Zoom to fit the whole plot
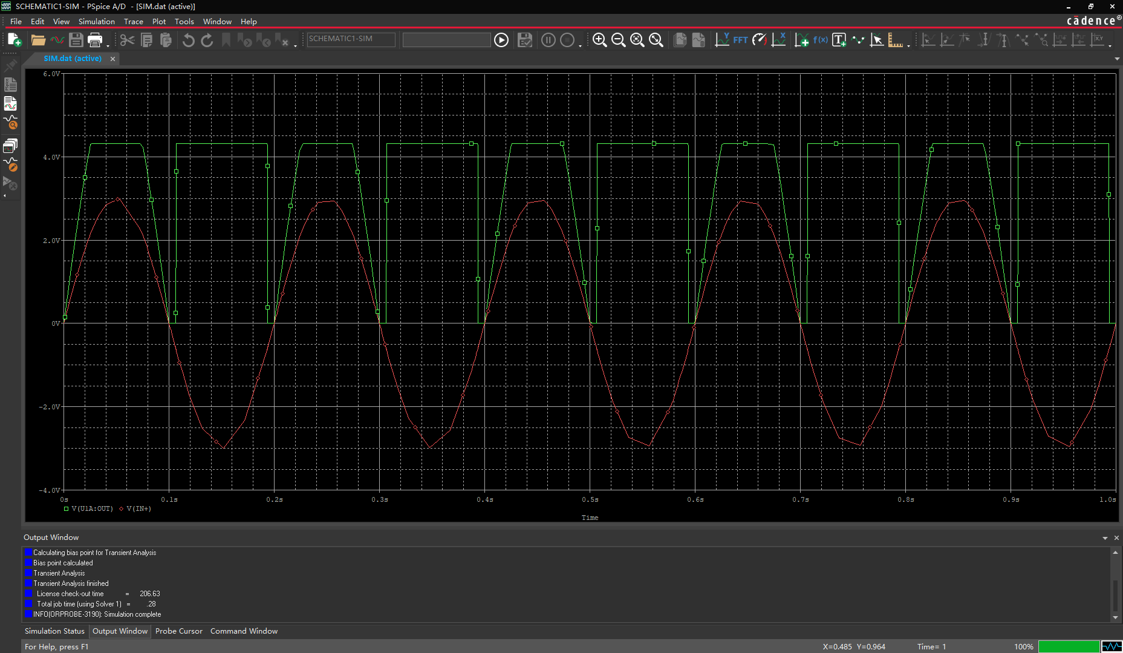1123x653 pixels. coord(656,40)
